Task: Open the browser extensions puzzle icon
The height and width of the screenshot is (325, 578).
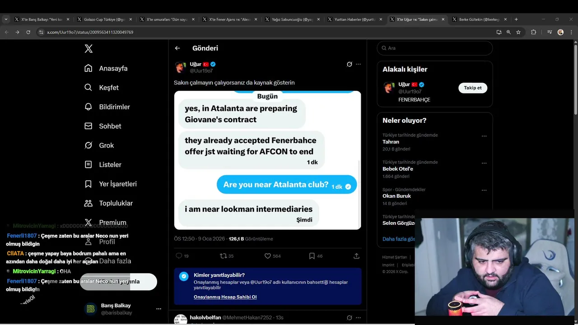Action: [534, 32]
